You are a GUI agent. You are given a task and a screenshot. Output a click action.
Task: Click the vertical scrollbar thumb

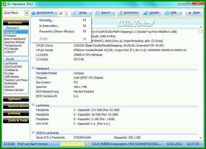tap(201, 31)
